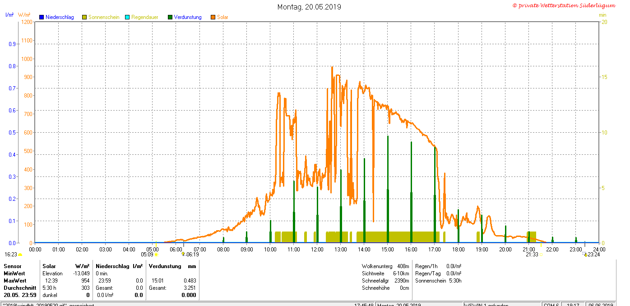Click the yellow min axis unit label
The image size is (630, 306).
[x=602, y=15]
